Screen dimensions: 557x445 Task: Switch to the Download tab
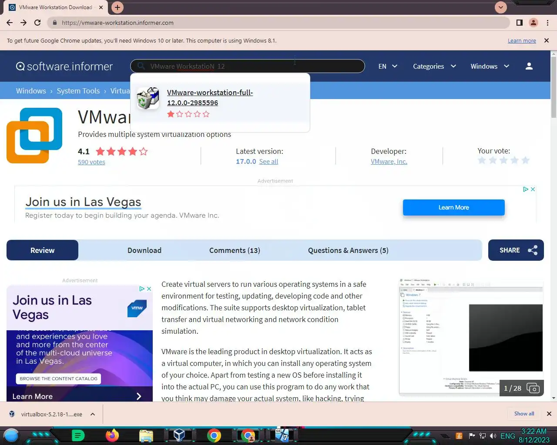(144, 250)
